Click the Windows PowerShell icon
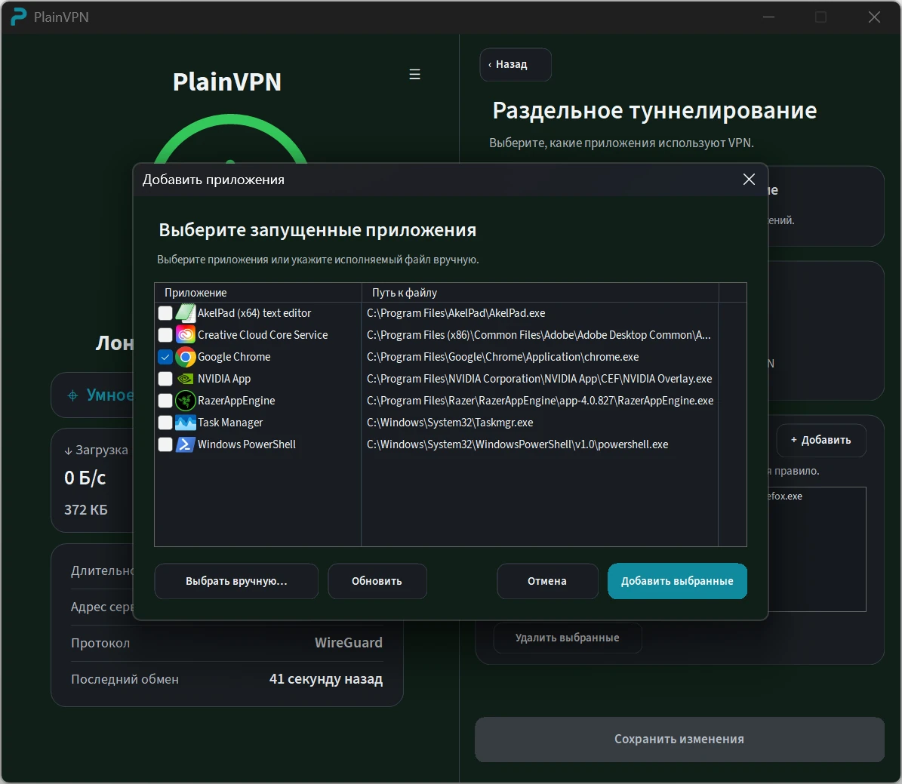 (185, 444)
